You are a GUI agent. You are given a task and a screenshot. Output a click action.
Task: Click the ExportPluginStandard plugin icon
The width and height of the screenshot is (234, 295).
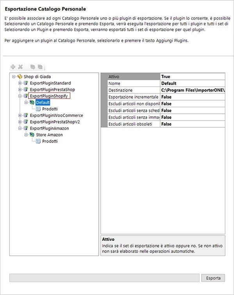[26, 83]
